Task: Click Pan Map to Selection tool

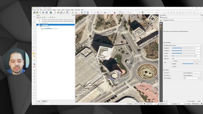Action: point(58,13)
